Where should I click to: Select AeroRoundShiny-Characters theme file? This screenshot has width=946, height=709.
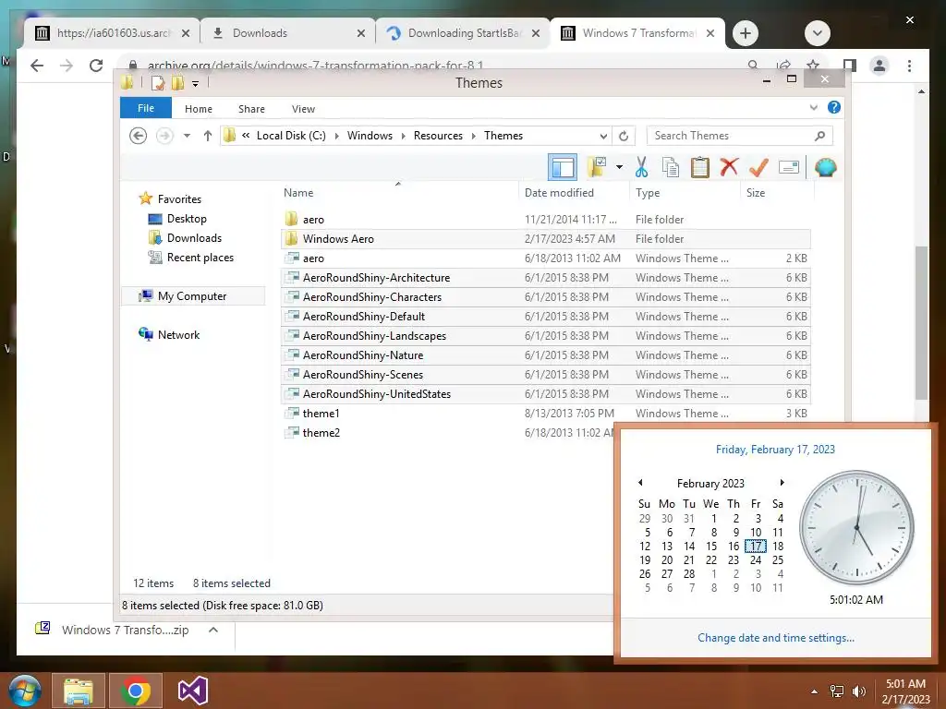(x=545, y=296)
